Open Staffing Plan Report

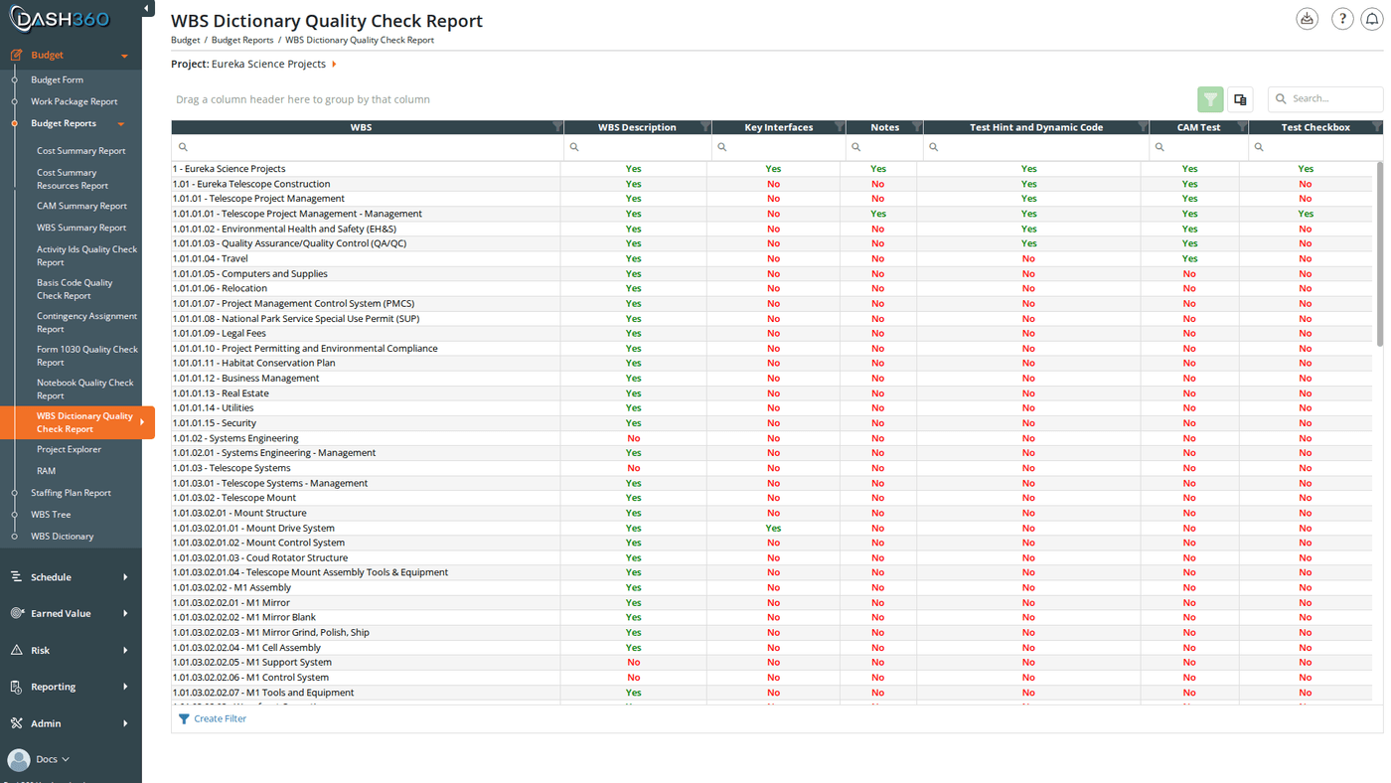pos(71,493)
